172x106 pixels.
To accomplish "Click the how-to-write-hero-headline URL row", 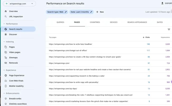I will [109, 44].
